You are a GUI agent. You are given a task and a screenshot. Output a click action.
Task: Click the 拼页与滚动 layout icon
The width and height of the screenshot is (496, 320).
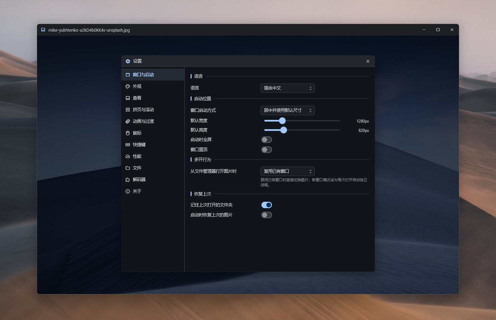point(128,110)
